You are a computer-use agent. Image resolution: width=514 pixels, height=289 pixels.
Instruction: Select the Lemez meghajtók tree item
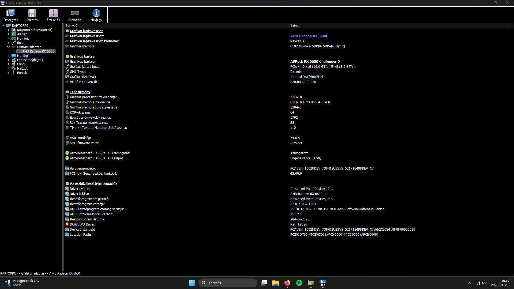(x=30, y=60)
